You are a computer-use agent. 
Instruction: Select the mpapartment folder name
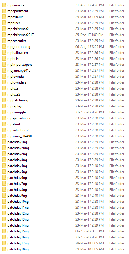[18, 11]
